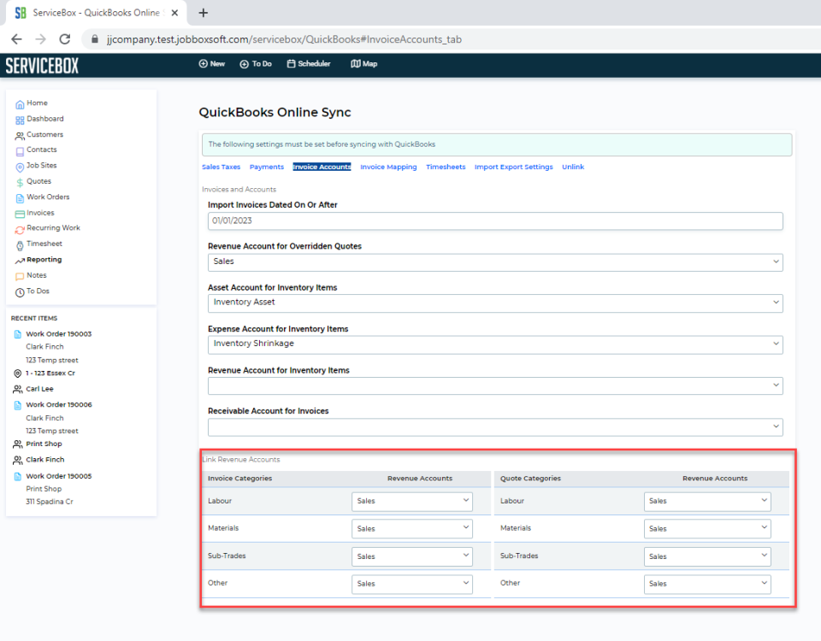Click the Home icon in sidebar
Screen dimensions: 821x641
[20, 104]
